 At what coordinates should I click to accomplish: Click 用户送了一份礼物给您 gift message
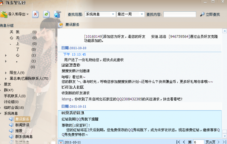94,60
